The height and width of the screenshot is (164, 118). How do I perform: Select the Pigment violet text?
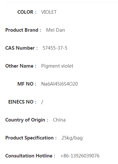(x=57, y=66)
